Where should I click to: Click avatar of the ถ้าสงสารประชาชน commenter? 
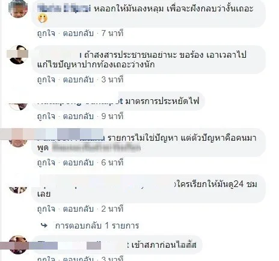coord(18,55)
